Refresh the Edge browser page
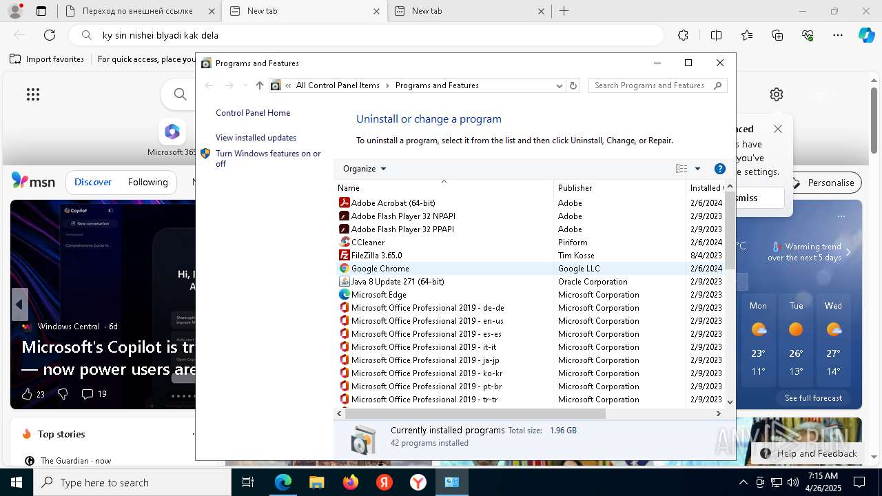 (x=50, y=35)
